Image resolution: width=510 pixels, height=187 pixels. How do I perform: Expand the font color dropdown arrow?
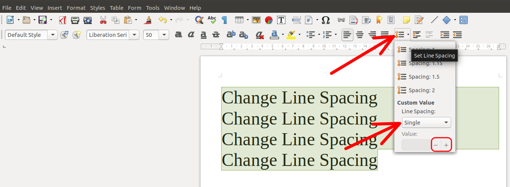(283, 35)
